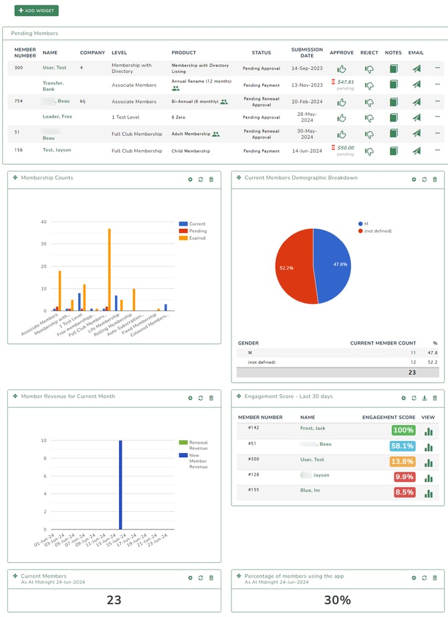Refresh the Percentage of members using the app widget
The image size is (448, 617).
tap(424, 578)
